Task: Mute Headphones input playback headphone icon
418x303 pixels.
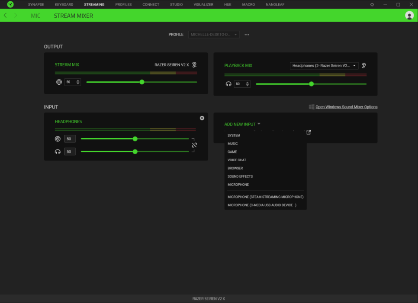Action: click(58, 151)
